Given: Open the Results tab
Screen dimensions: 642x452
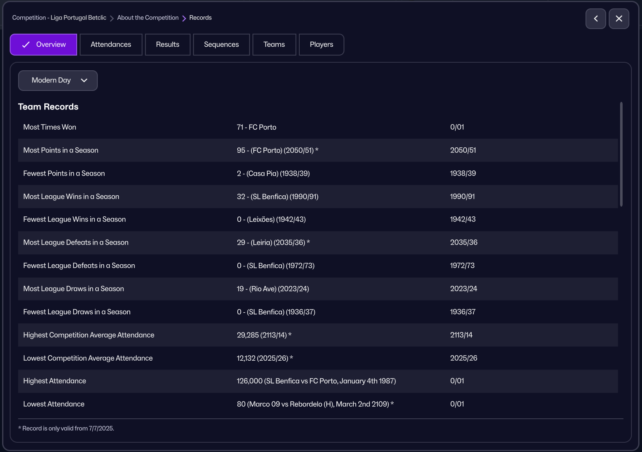Looking at the screenshot, I should pos(168,45).
